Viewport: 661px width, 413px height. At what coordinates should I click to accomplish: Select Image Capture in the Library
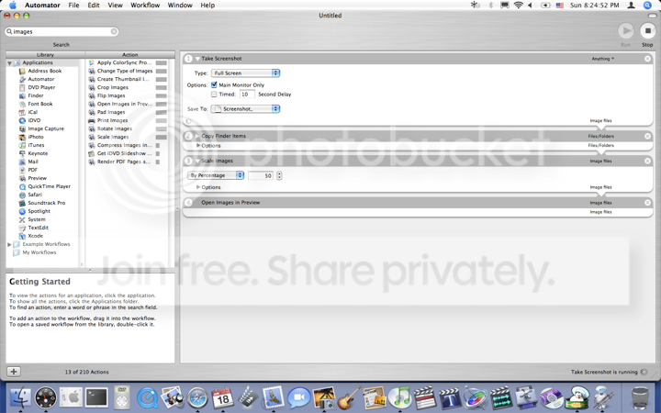click(x=46, y=128)
